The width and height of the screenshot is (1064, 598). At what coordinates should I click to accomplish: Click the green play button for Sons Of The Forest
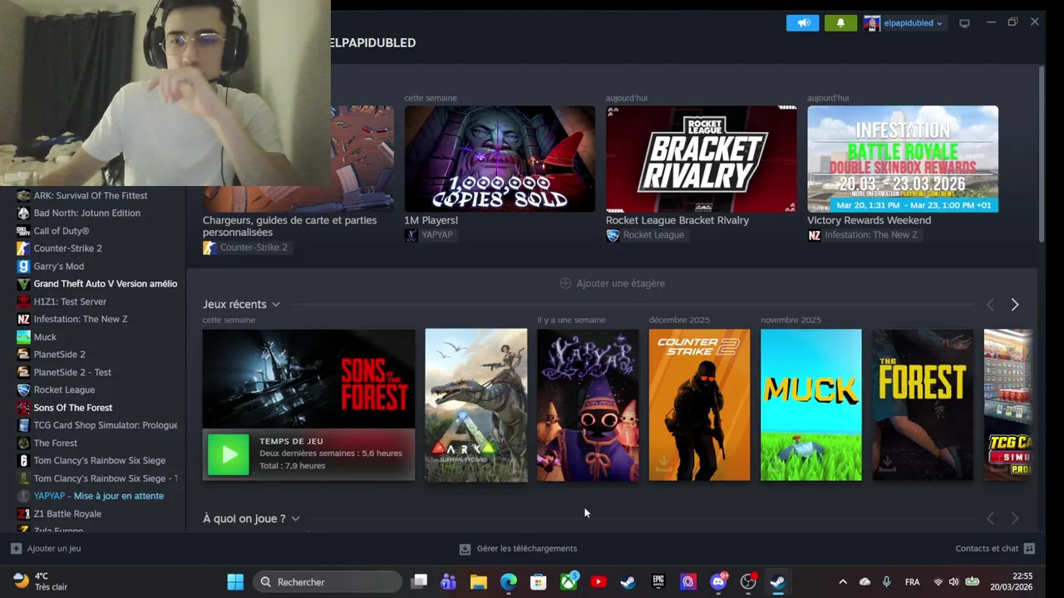pyautogui.click(x=228, y=454)
